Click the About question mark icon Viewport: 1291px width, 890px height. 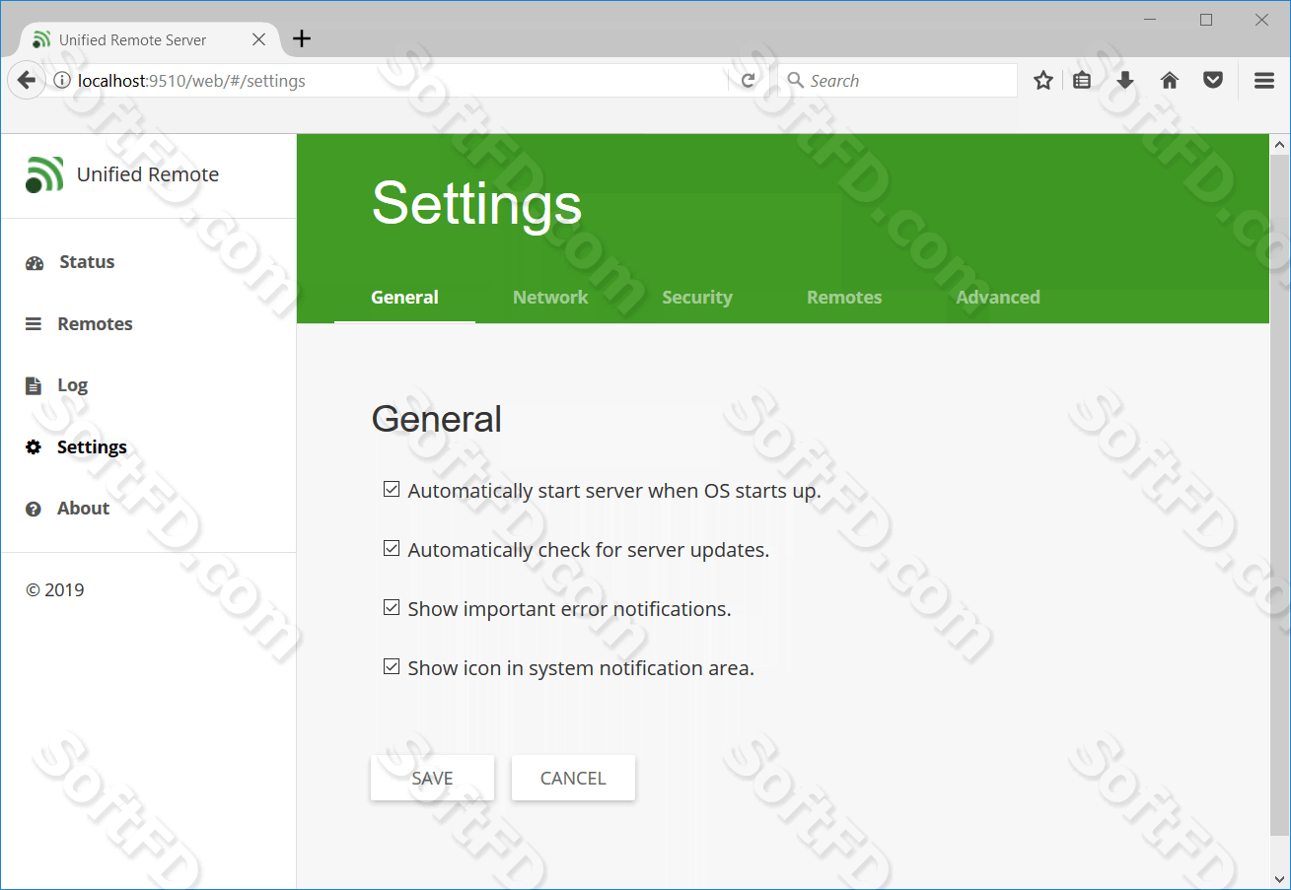pos(34,509)
